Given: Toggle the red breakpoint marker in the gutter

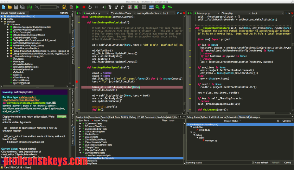Looking at the screenshot, I should coord(77,81).
